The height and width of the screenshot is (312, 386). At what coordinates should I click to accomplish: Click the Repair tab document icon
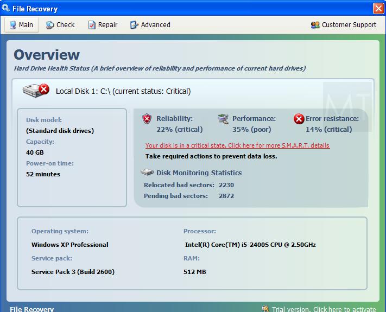click(92, 25)
